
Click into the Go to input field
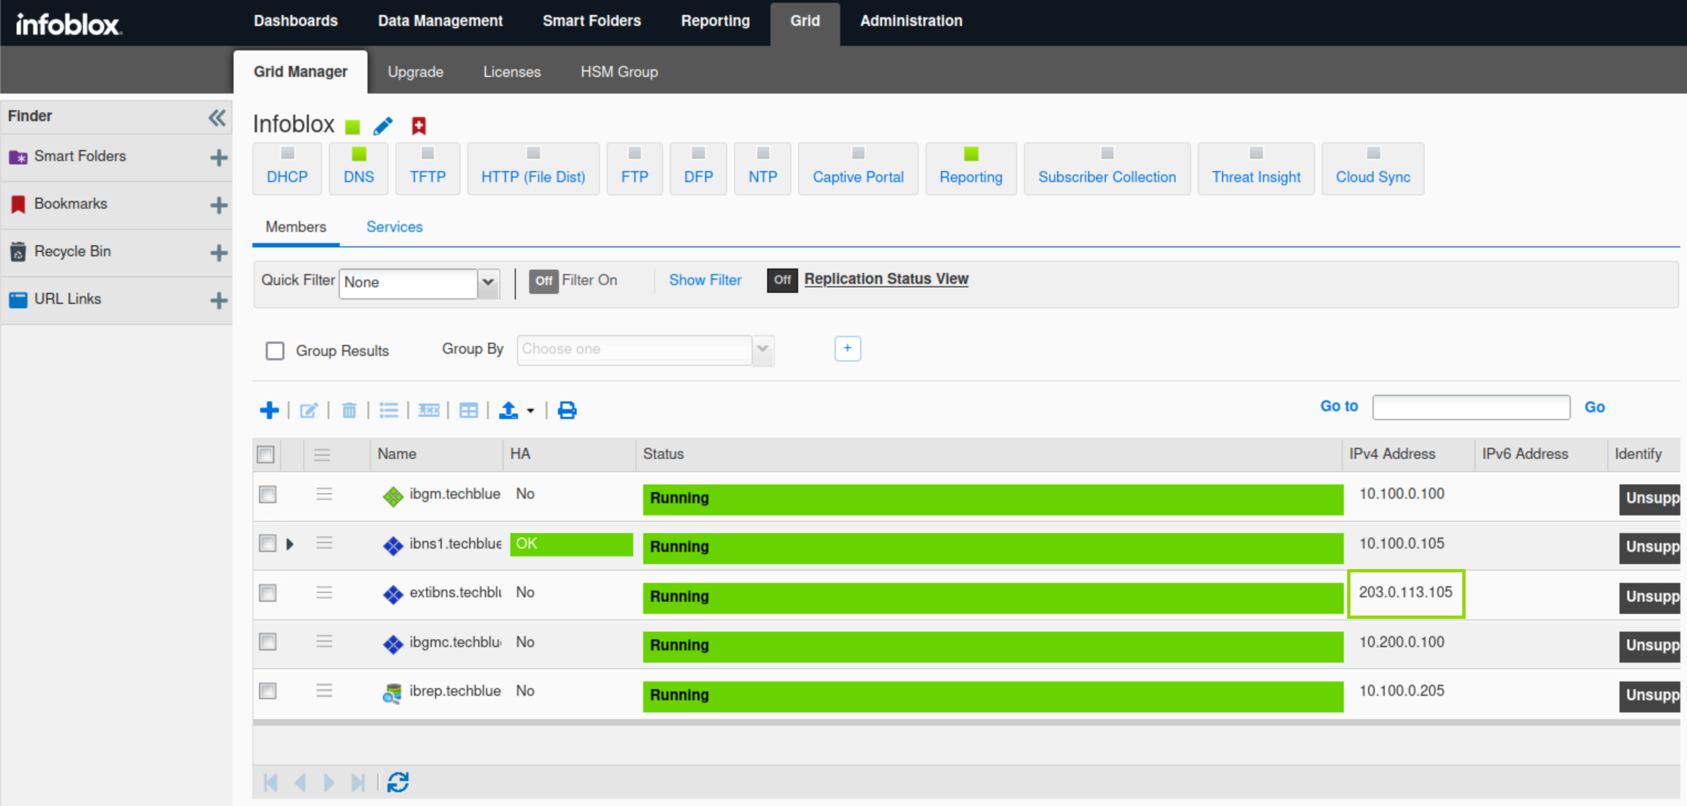click(x=1471, y=407)
